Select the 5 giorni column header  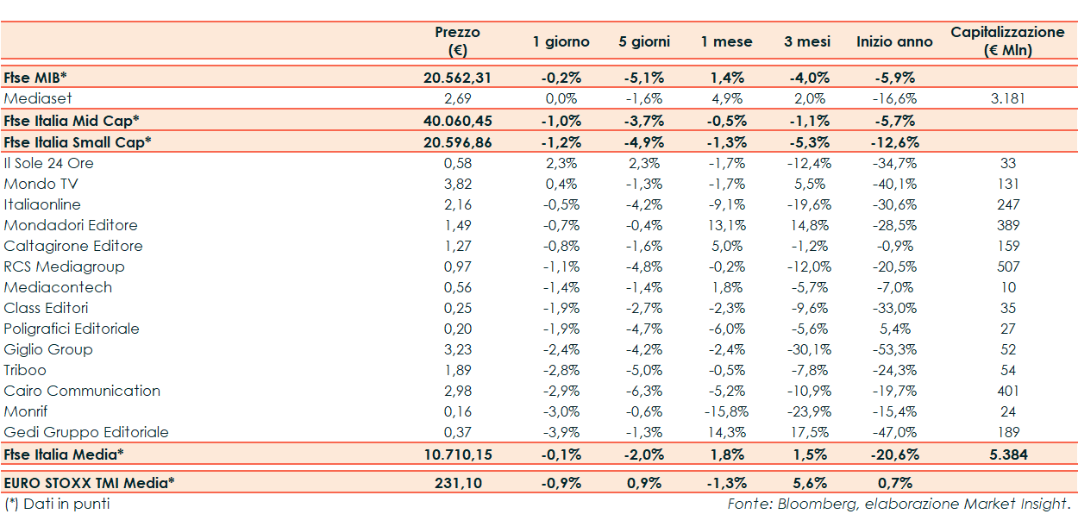point(644,41)
